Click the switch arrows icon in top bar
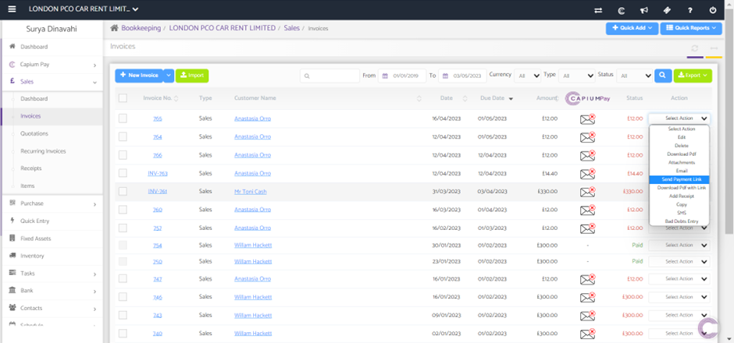This screenshot has height=343, width=734. point(598,10)
